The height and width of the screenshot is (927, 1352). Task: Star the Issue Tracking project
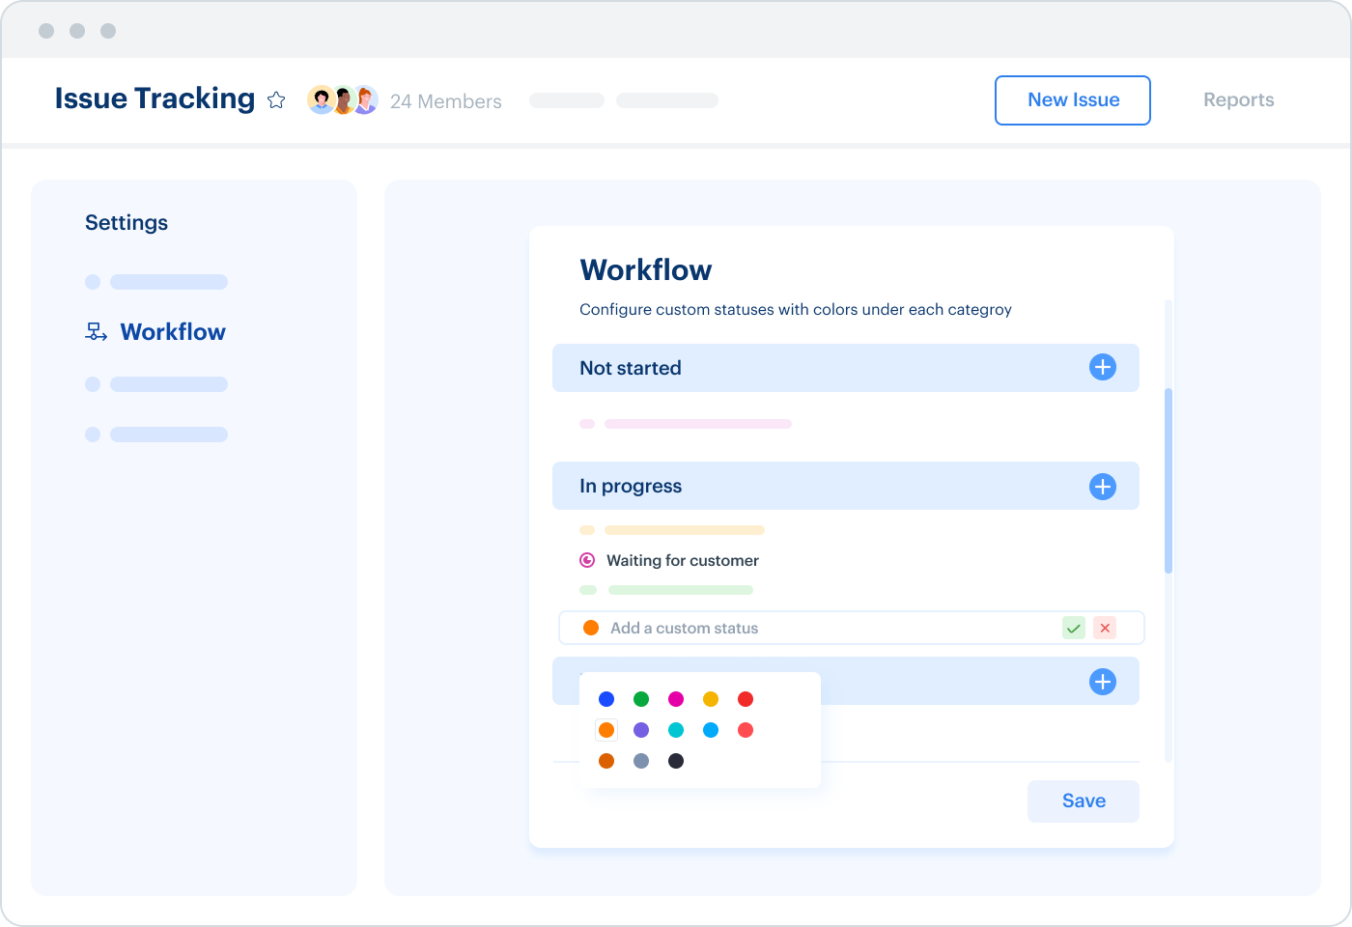pos(276,99)
